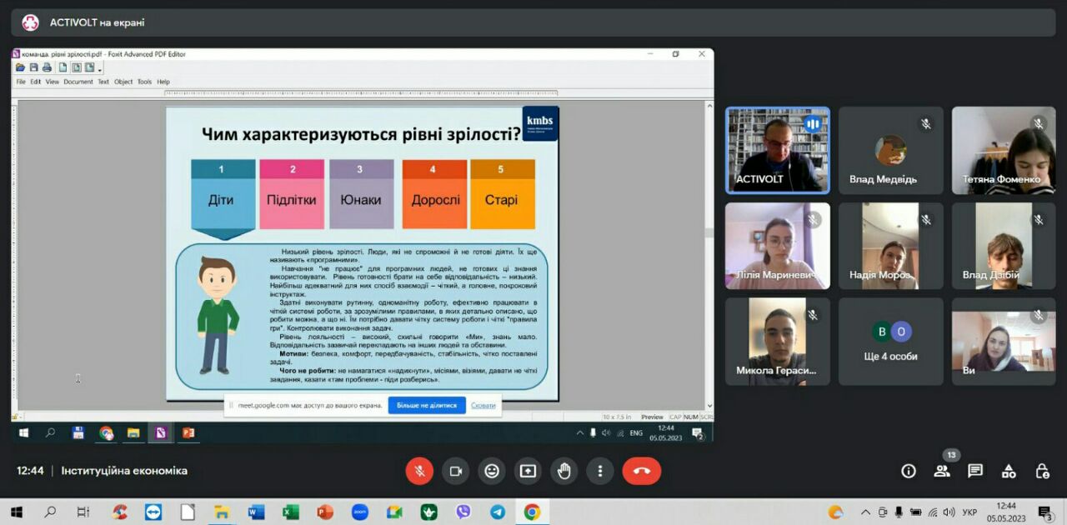This screenshot has height=525, width=1067.
Task: Click the taskbar clock and date
Action: coord(1006,512)
